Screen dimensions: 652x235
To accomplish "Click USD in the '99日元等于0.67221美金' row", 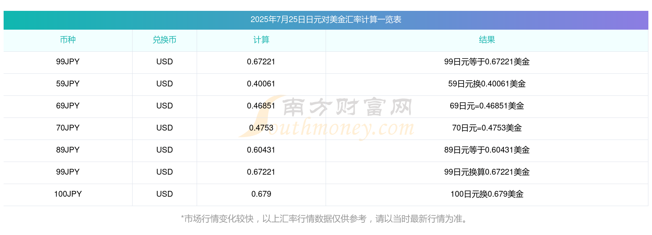I will [x=164, y=62].
